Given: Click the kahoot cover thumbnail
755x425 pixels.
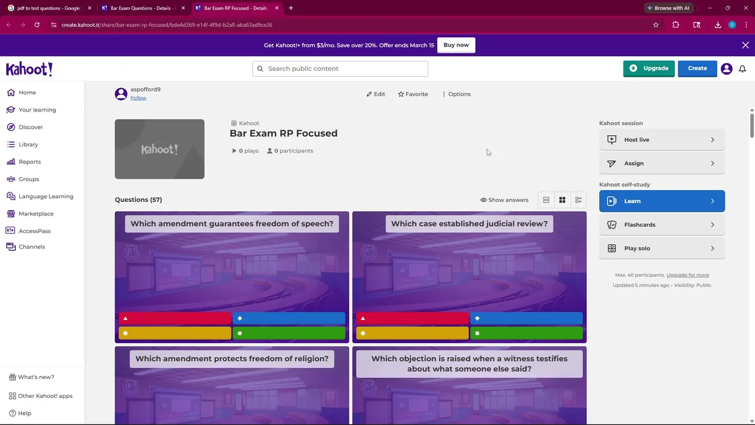Looking at the screenshot, I should pos(159,149).
